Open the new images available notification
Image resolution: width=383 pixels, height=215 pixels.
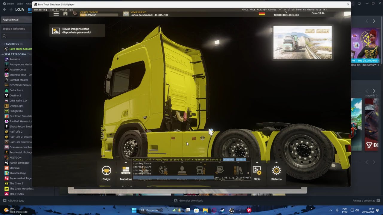click(x=77, y=31)
